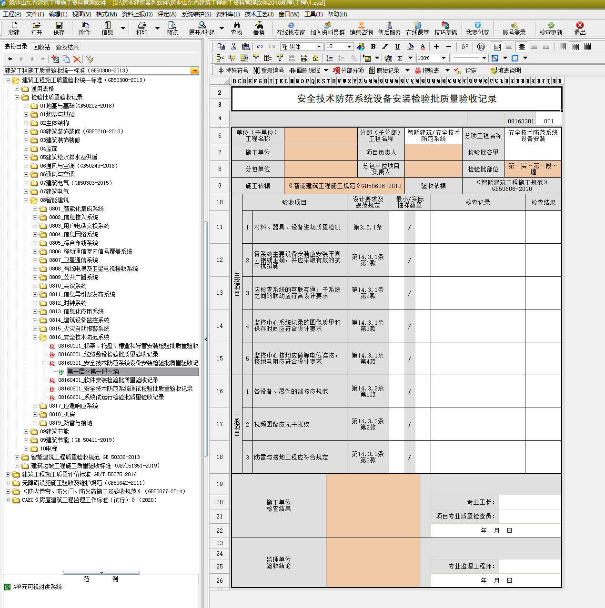Switch to the 回收站 tab
605x608 pixels.
click(42, 47)
